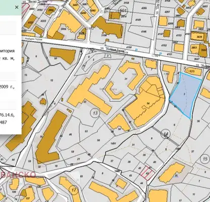Select parcel 4146 on the map
Viewport: 210px width, 202px height.
coord(144,32)
